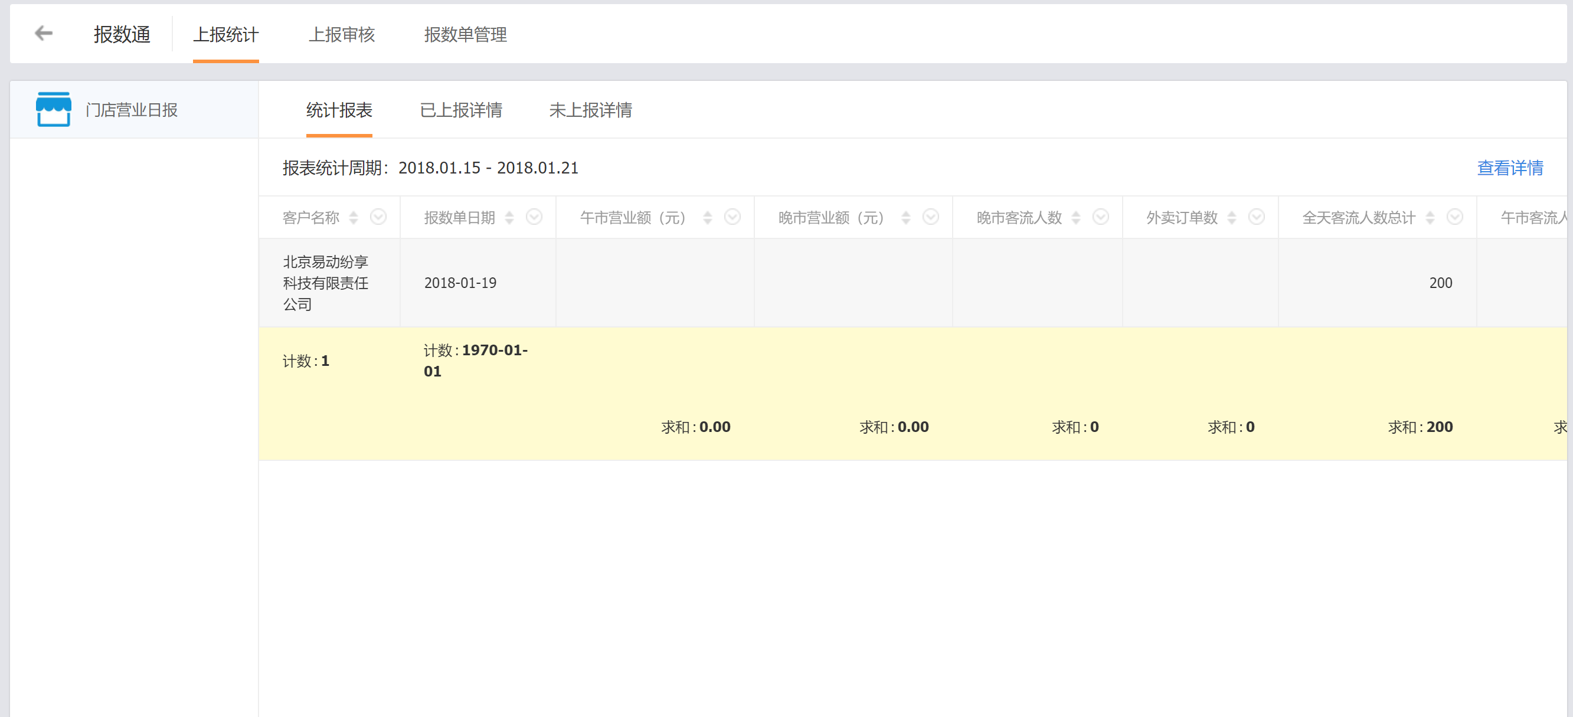The width and height of the screenshot is (1573, 717).
Task: Switch to 上报统计 tab
Action: pos(226,35)
